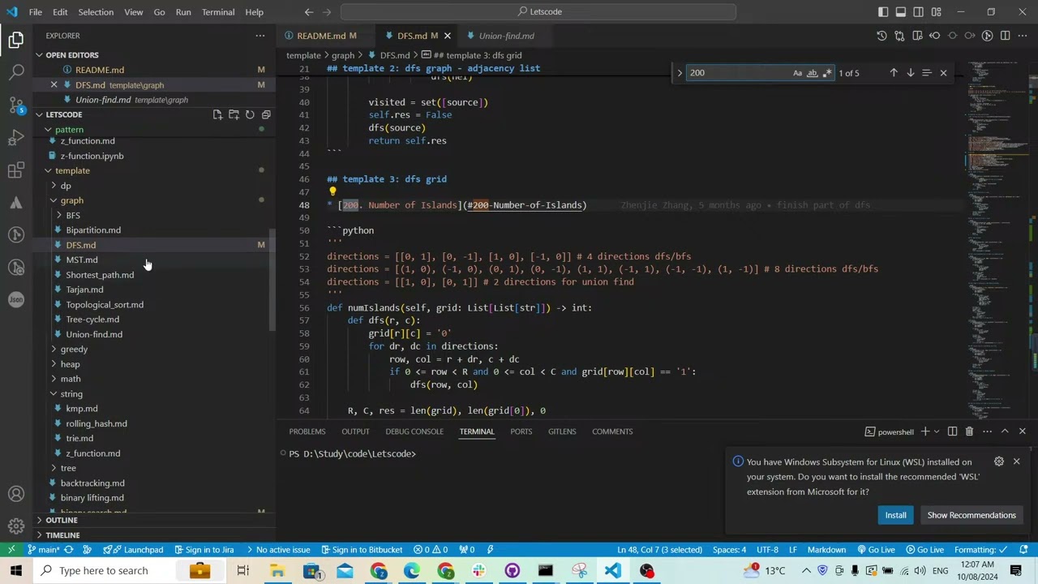Toggle Match Whole Word in find widget

click(x=812, y=73)
